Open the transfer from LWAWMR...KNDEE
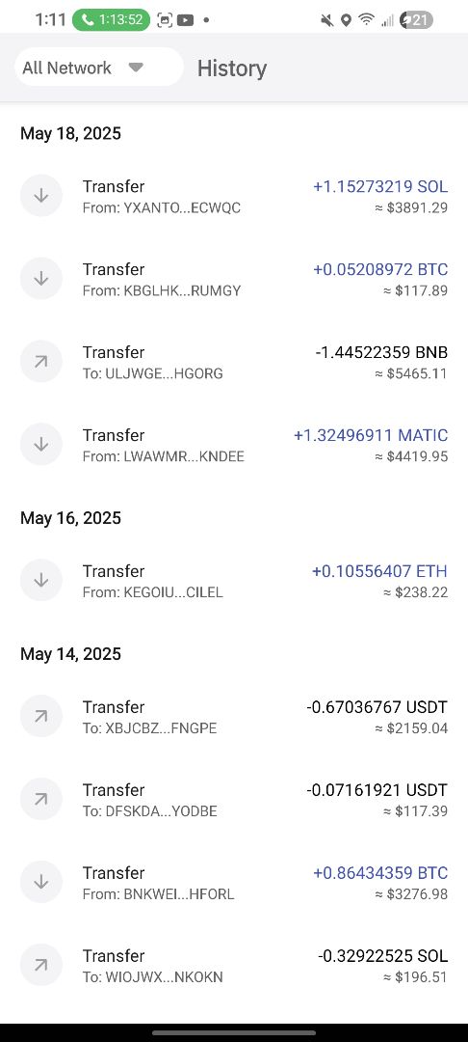The width and height of the screenshot is (468, 1042). (x=234, y=445)
